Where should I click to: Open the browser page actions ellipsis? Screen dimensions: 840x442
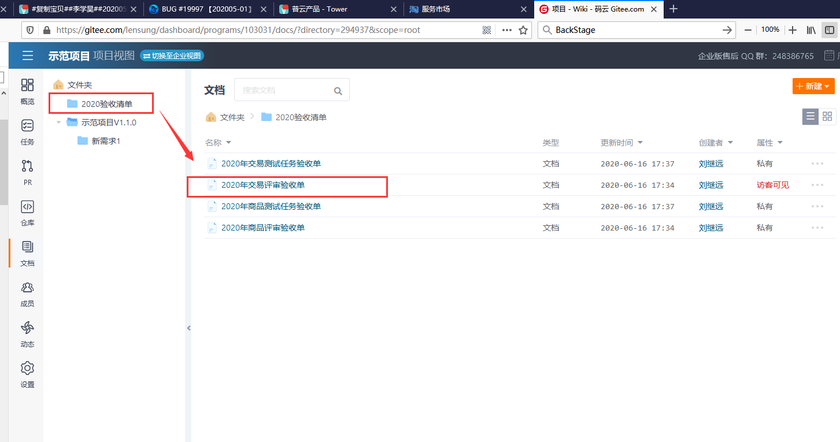coord(506,30)
